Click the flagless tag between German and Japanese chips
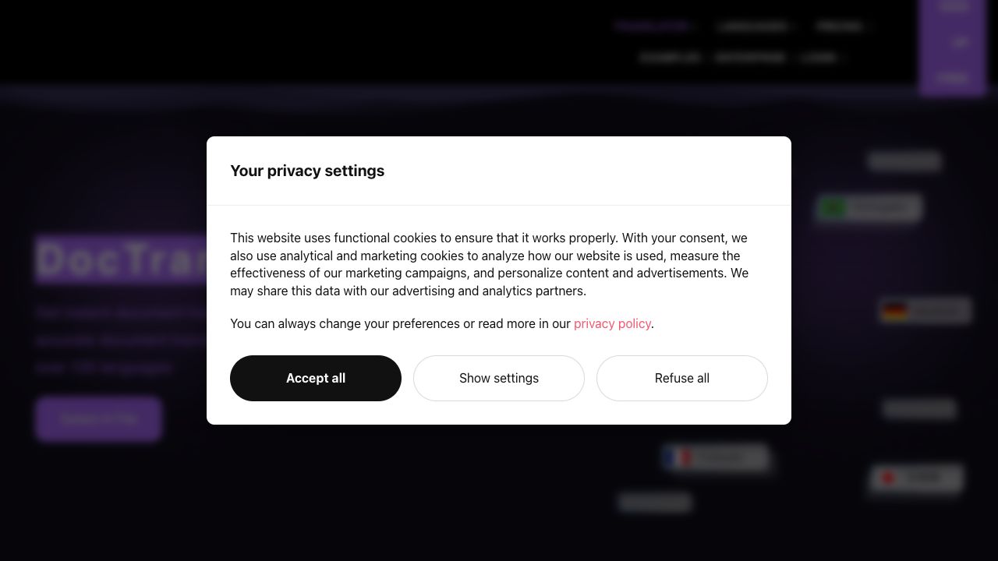Screen dimensions: 998x561 pyautogui.click(x=919, y=408)
